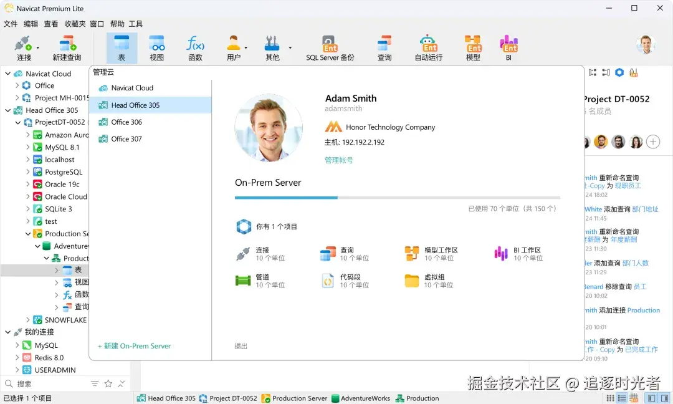Open the SQL Server 备份 tool
This screenshot has height=404, width=673.
pyautogui.click(x=330, y=47)
